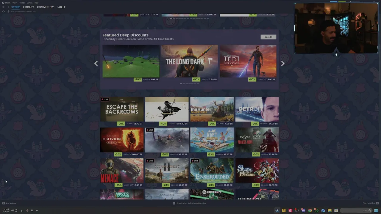Screen dimensions: 381x214
Task: Show the next Deep Discounts slide
Action: [283, 63]
